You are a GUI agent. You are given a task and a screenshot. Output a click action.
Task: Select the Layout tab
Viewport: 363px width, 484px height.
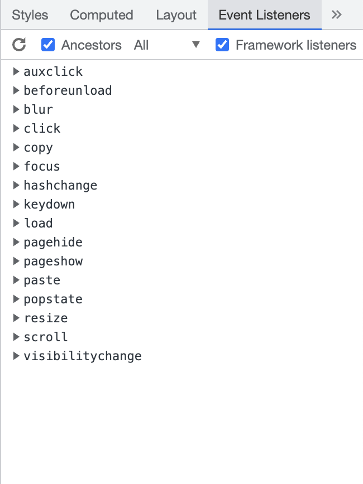pos(176,15)
